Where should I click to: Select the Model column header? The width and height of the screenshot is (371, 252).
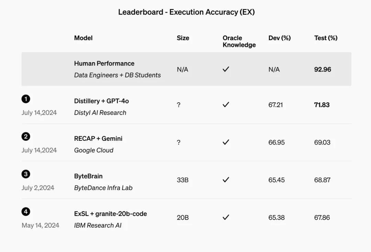(x=83, y=38)
